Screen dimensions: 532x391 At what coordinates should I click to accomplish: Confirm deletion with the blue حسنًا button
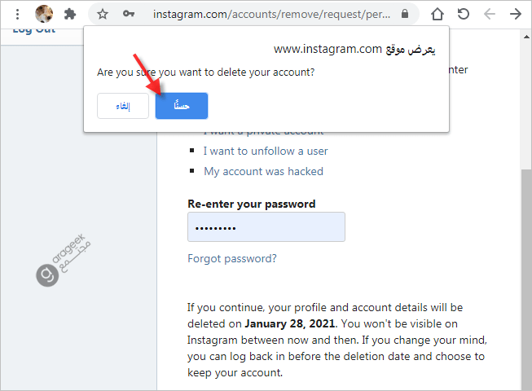[x=182, y=106]
